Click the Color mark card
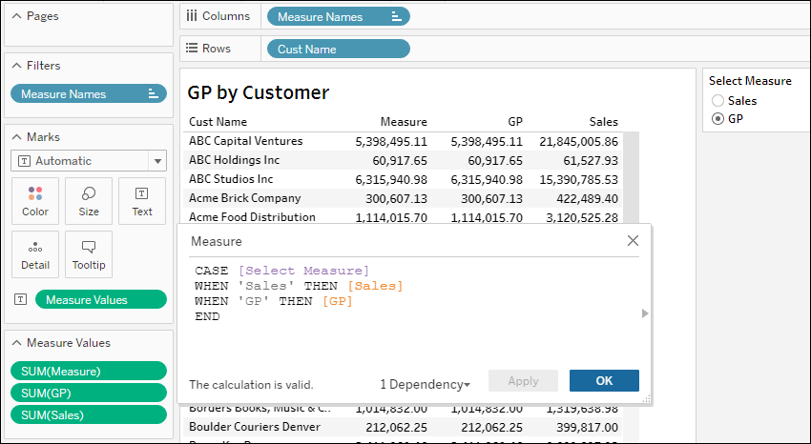Viewport: 811px width, 444px height. click(35, 201)
